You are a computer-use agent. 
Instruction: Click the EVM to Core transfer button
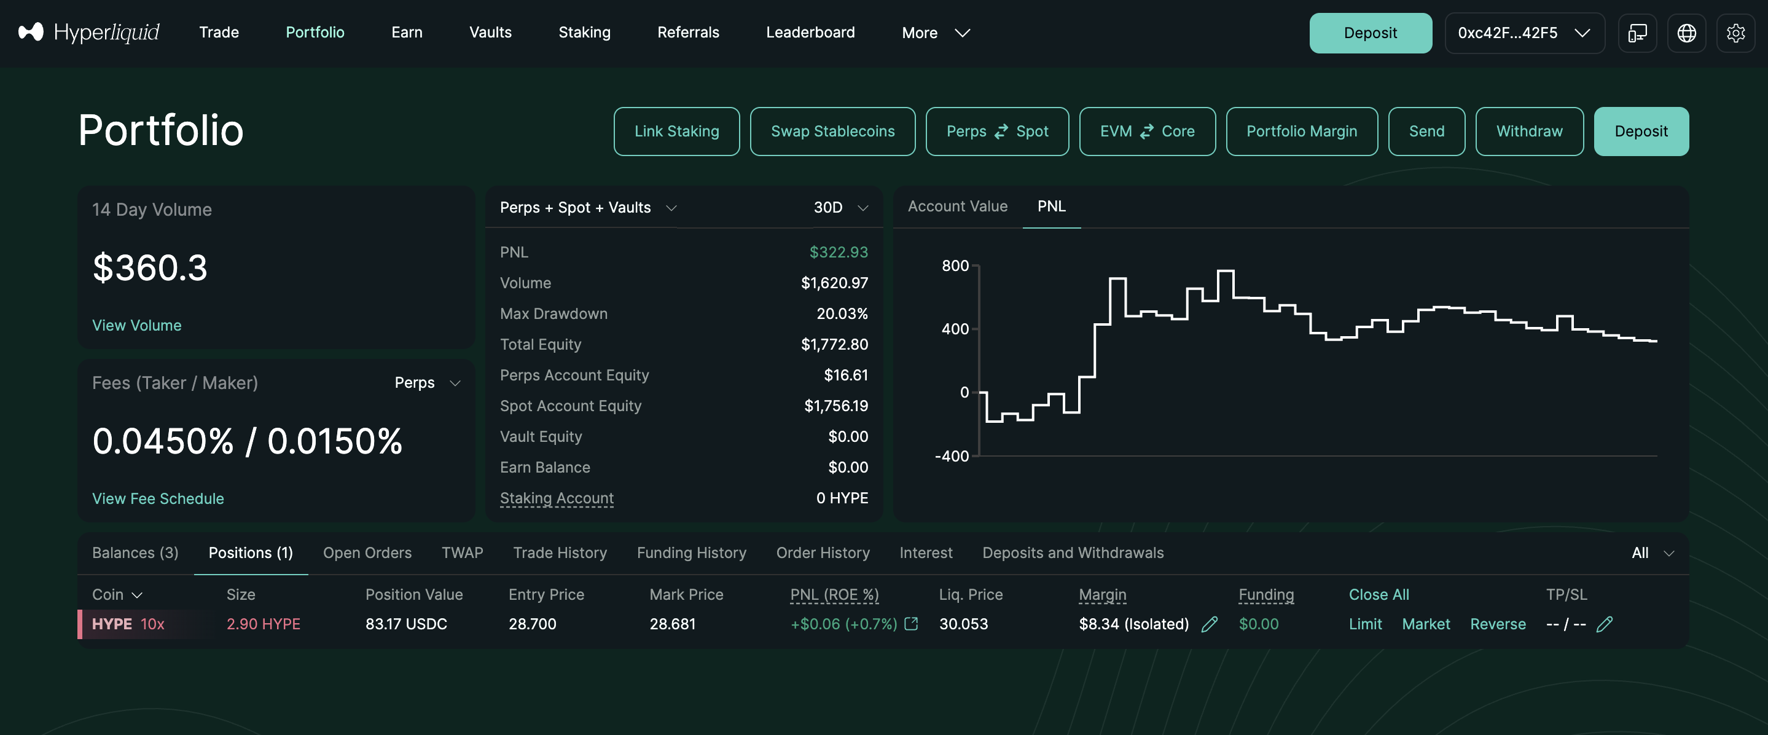click(x=1147, y=131)
